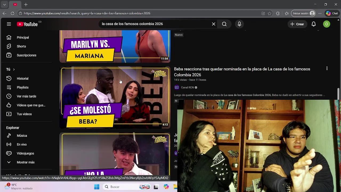Open the tab list dropdown arrow
341x192 pixels.
click(5, 5)
